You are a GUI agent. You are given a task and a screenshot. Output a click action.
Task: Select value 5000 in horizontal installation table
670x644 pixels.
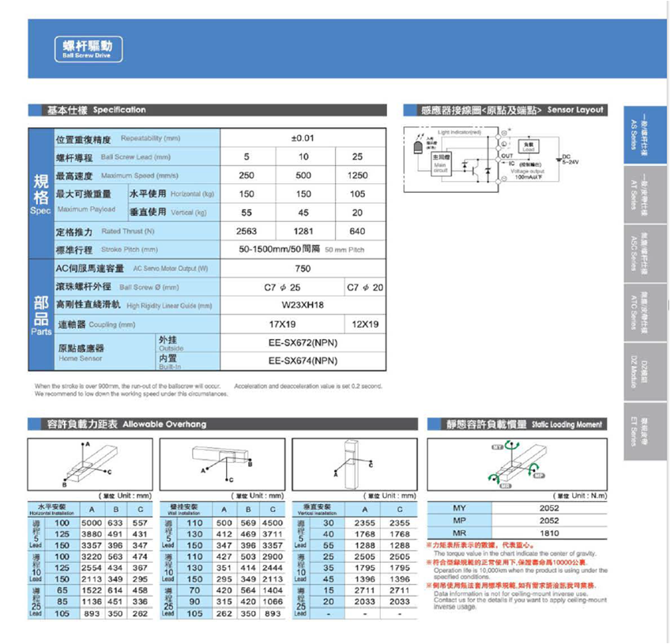tap(92, 522)
